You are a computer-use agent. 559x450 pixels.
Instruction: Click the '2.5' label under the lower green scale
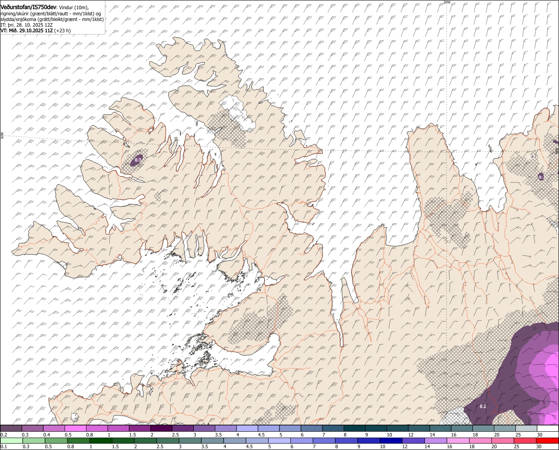pos(160,447)
